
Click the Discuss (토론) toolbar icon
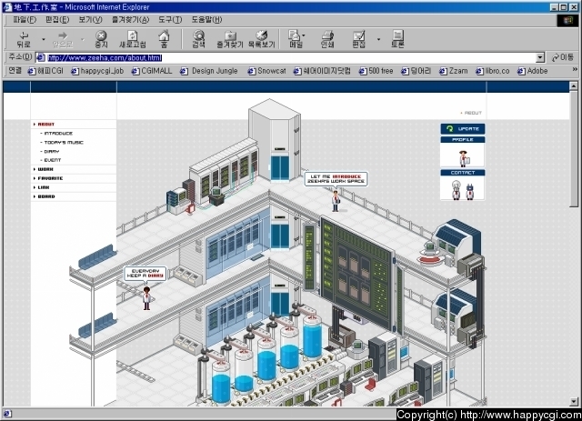click(x=397, y=39)
